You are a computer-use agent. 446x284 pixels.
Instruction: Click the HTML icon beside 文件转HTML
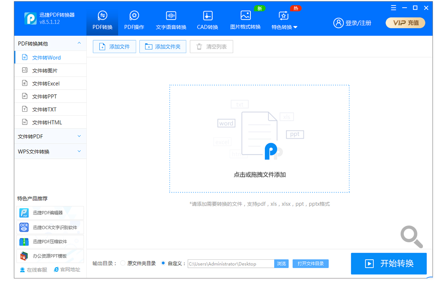click(x=25, y=122)
